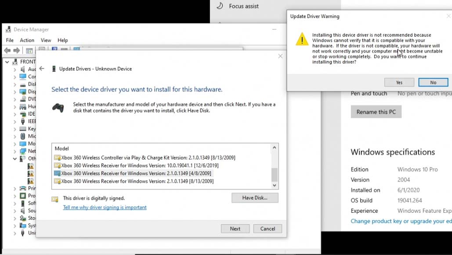Click Yes in the Update Driver Warning
Viewport: 452px width, 255px height.
coord(399,82)
